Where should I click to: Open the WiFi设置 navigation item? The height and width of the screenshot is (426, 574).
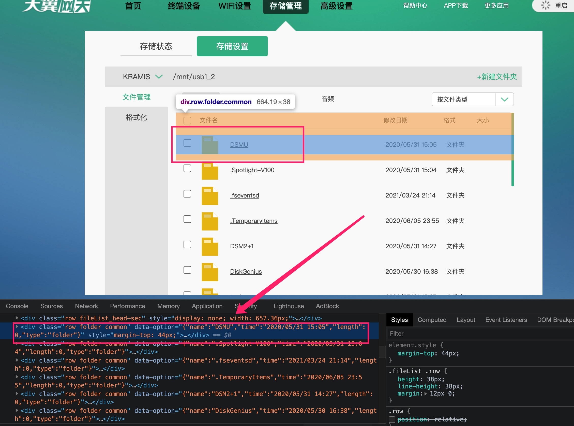(235, 6)
